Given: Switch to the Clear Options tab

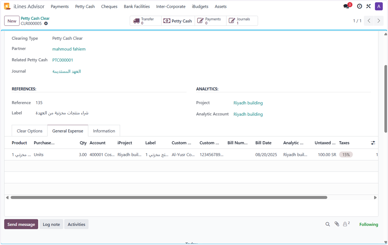Looking at the screenshot, I should pyautogui.click(x=30, y=131).
